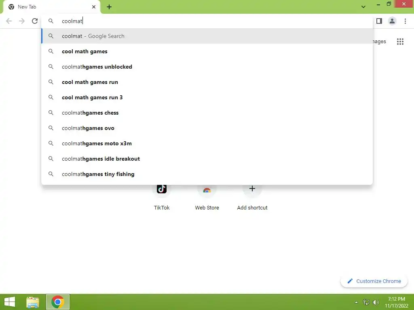Click the network tray icon
The height and width of the screenshot is (310, 414).
366,302
